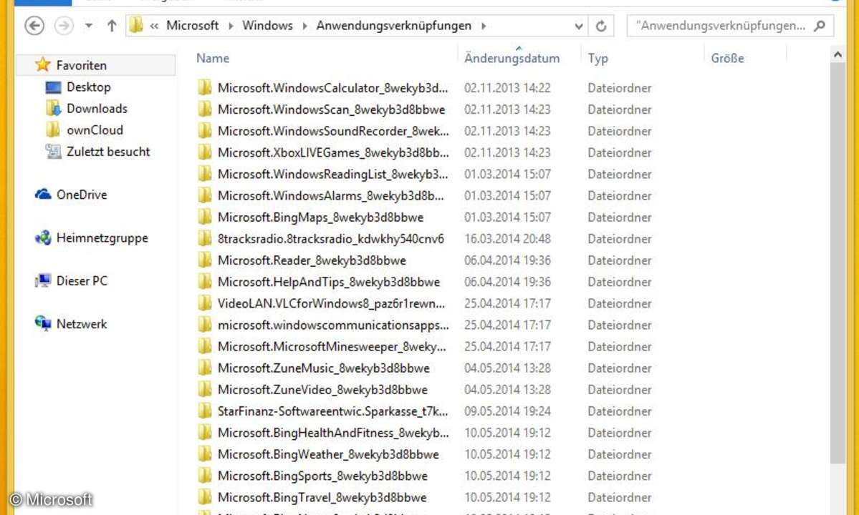Select Downloads in the sidebar

[97, 108]
